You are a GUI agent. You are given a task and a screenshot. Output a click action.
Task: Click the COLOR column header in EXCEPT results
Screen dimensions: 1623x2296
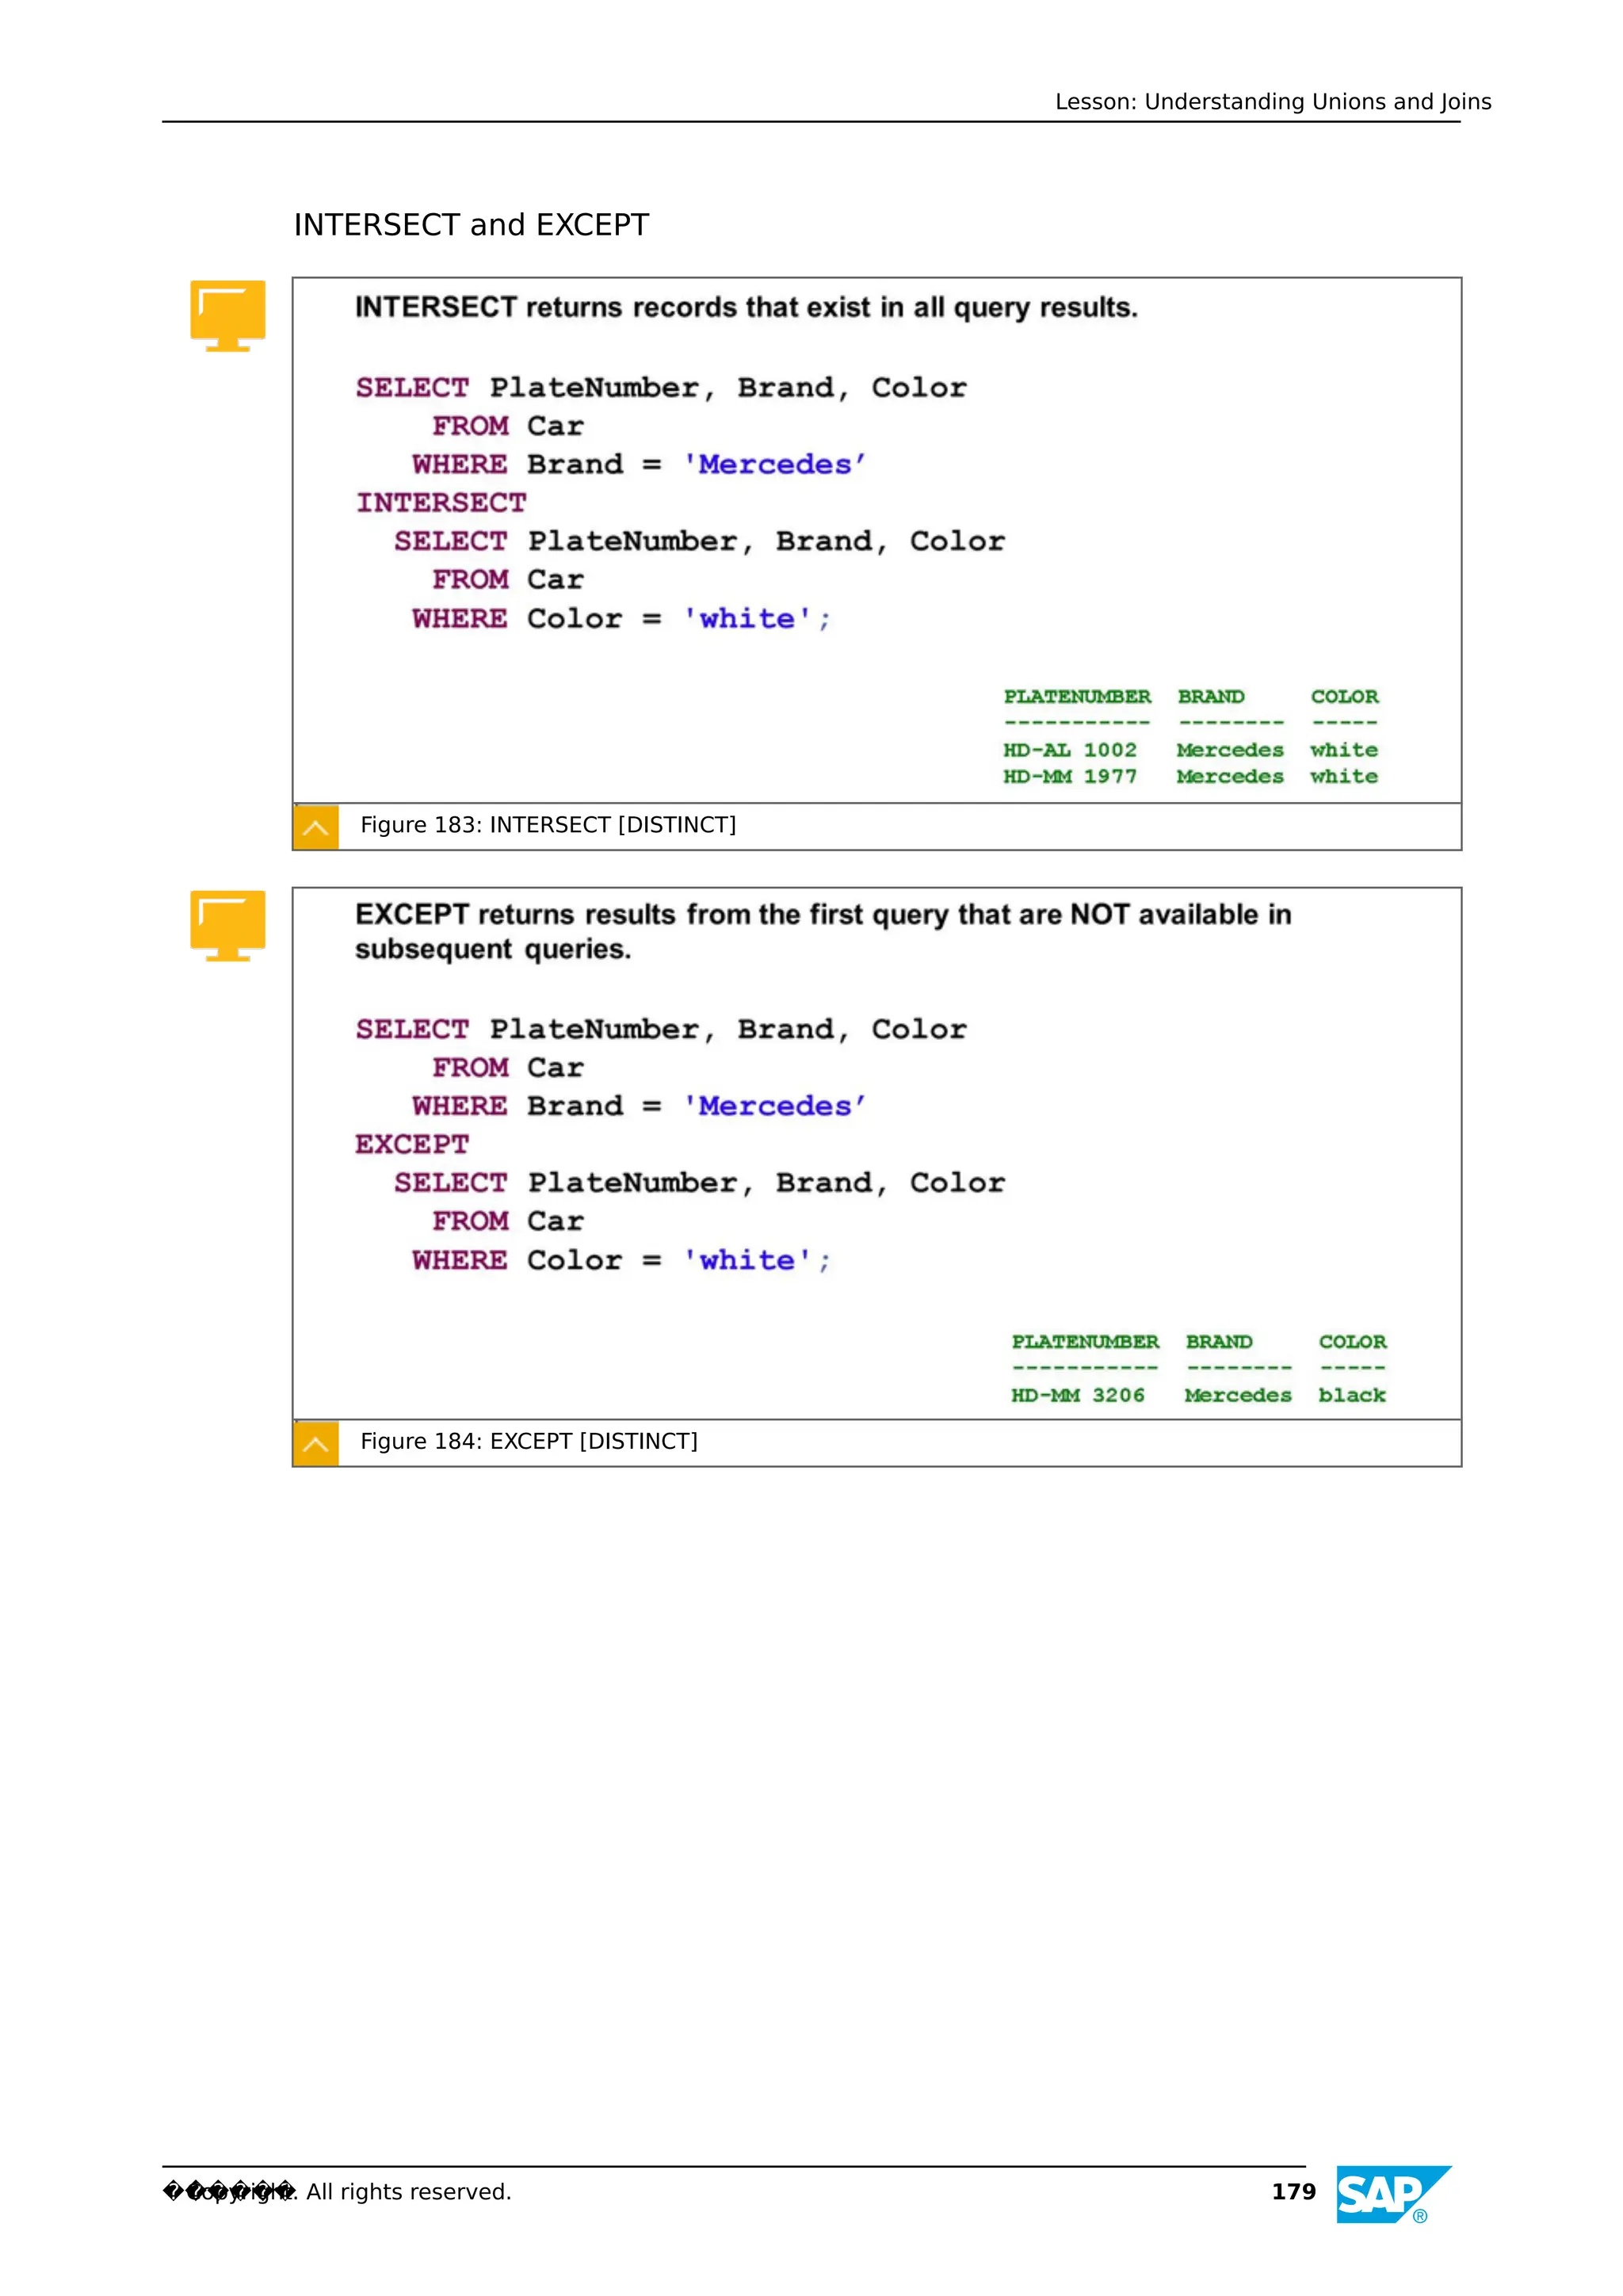[1352, 1341]
